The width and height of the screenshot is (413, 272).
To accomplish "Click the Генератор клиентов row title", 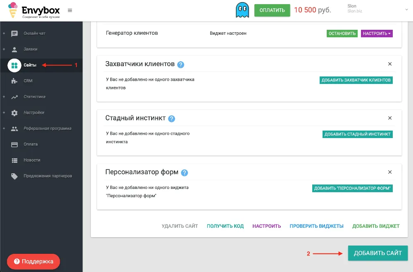I will point(132,33).
